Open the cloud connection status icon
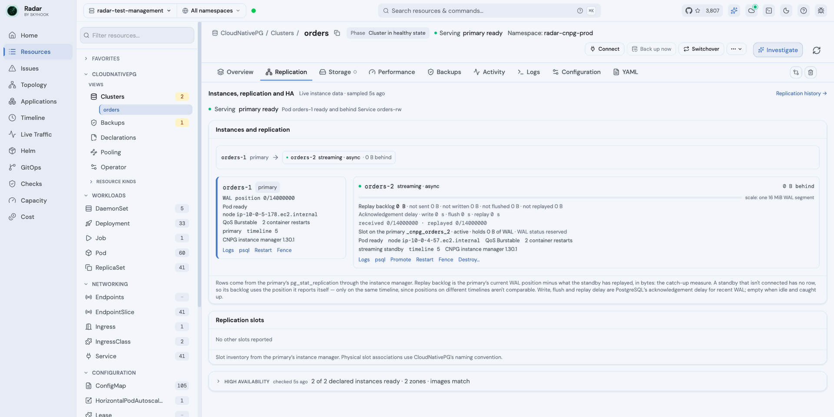Screen dimensions: 834x417 click(x=751, y=11)
